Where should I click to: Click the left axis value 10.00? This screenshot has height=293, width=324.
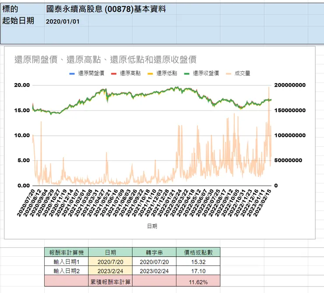click(x=22, y=135)
